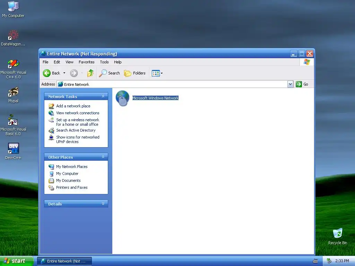Click the Microsoft Windows Network label
The image size is (355, 266).
click(155, 98)
